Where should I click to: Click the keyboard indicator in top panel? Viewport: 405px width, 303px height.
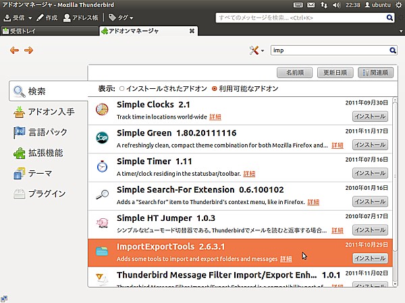click(x=298, y=5)
